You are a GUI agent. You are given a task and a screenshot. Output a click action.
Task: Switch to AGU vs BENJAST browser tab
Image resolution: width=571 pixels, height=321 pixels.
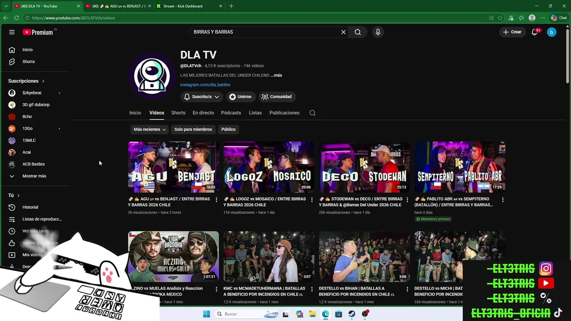point(119,6)
